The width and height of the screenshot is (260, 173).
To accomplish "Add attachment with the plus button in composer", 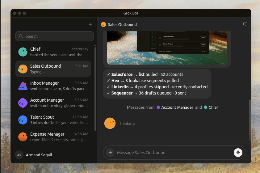I will [x=110, y=153].
